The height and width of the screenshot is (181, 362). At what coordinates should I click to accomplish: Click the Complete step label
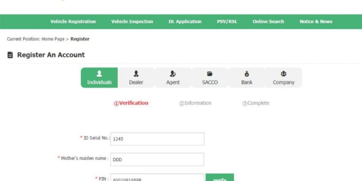(255, 103)
